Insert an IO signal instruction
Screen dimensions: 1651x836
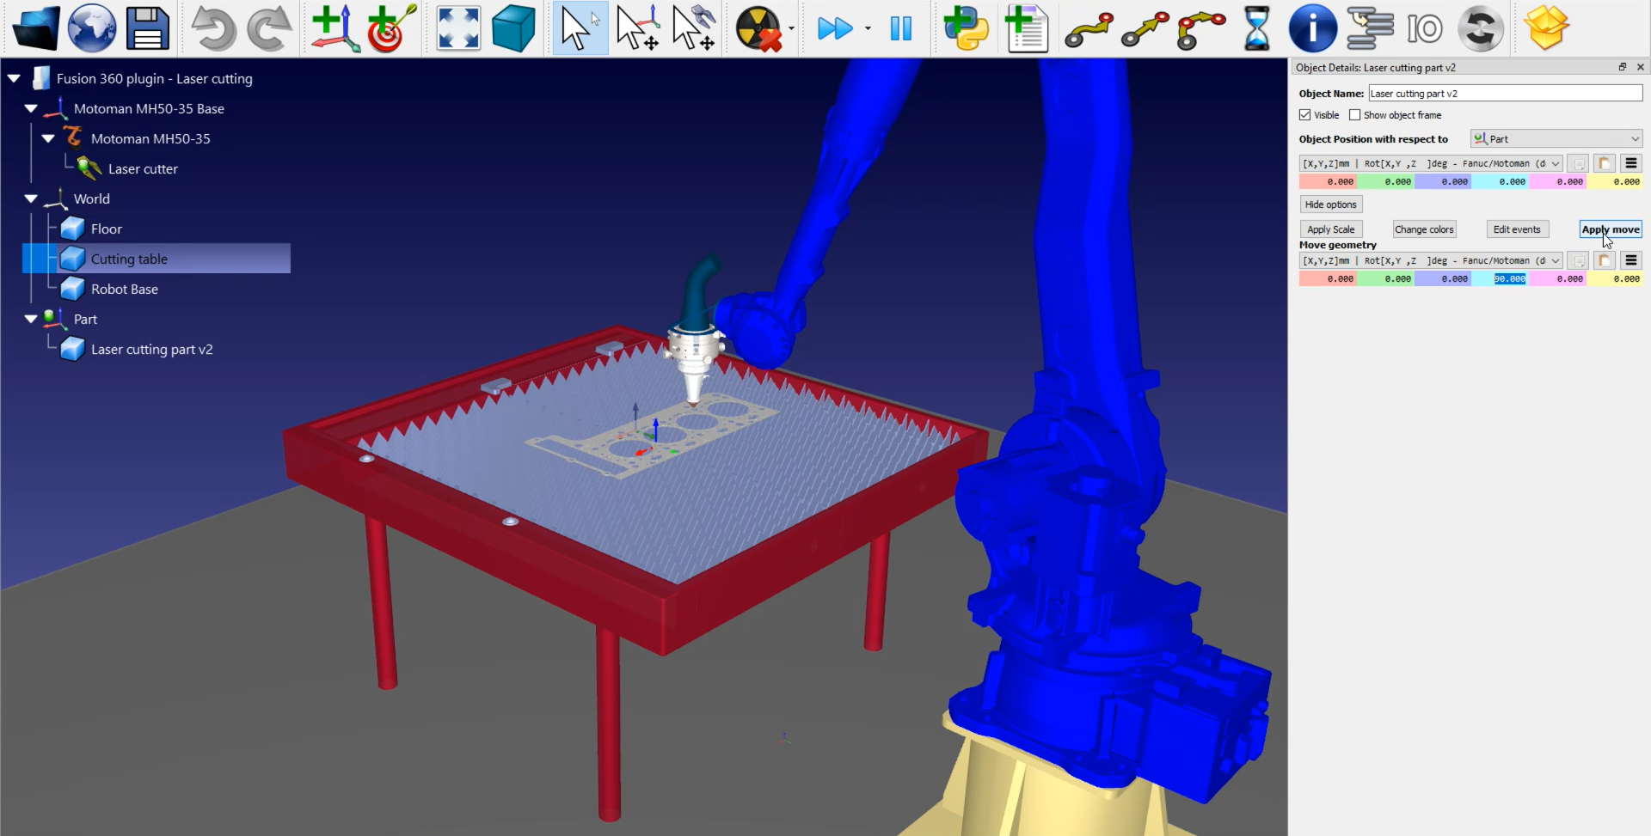1426,28
